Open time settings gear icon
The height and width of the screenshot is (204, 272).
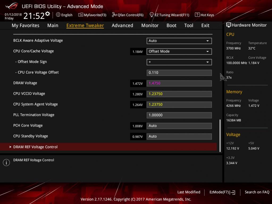point(48,14)
